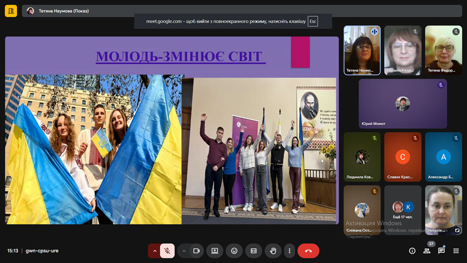
Task: Click the Esc key hint in fullscreen banner
Action: pyautogui.click(x=313, y=21)
